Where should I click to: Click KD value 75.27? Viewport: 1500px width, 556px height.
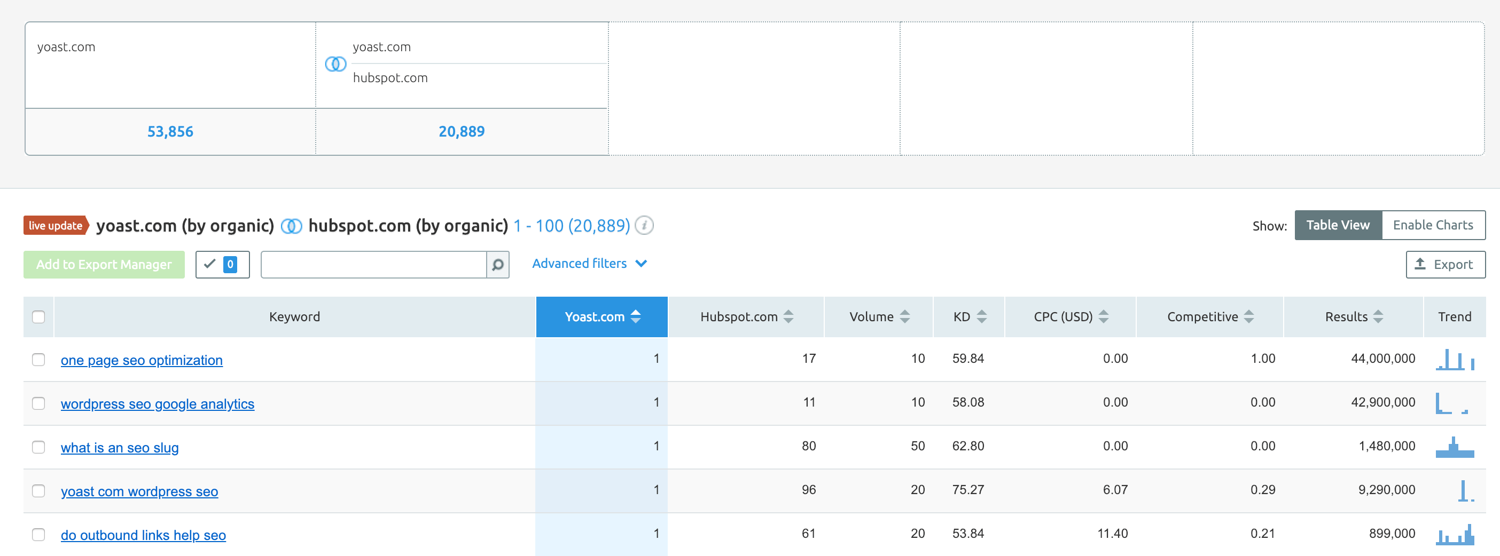click(x=968, y=490)
